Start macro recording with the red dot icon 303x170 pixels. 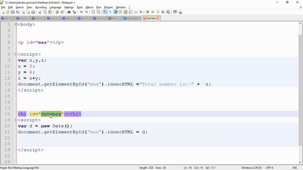point(147,12)
